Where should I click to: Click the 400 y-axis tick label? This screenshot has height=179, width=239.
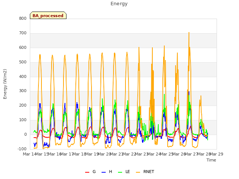(x=23, y=76)
